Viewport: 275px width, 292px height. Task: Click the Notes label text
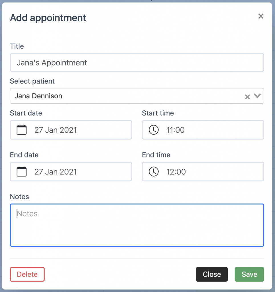[19, 197]
